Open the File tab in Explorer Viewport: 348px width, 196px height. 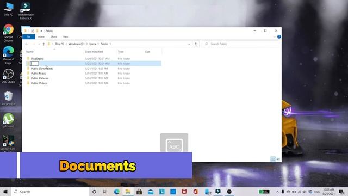coord(29,36)
